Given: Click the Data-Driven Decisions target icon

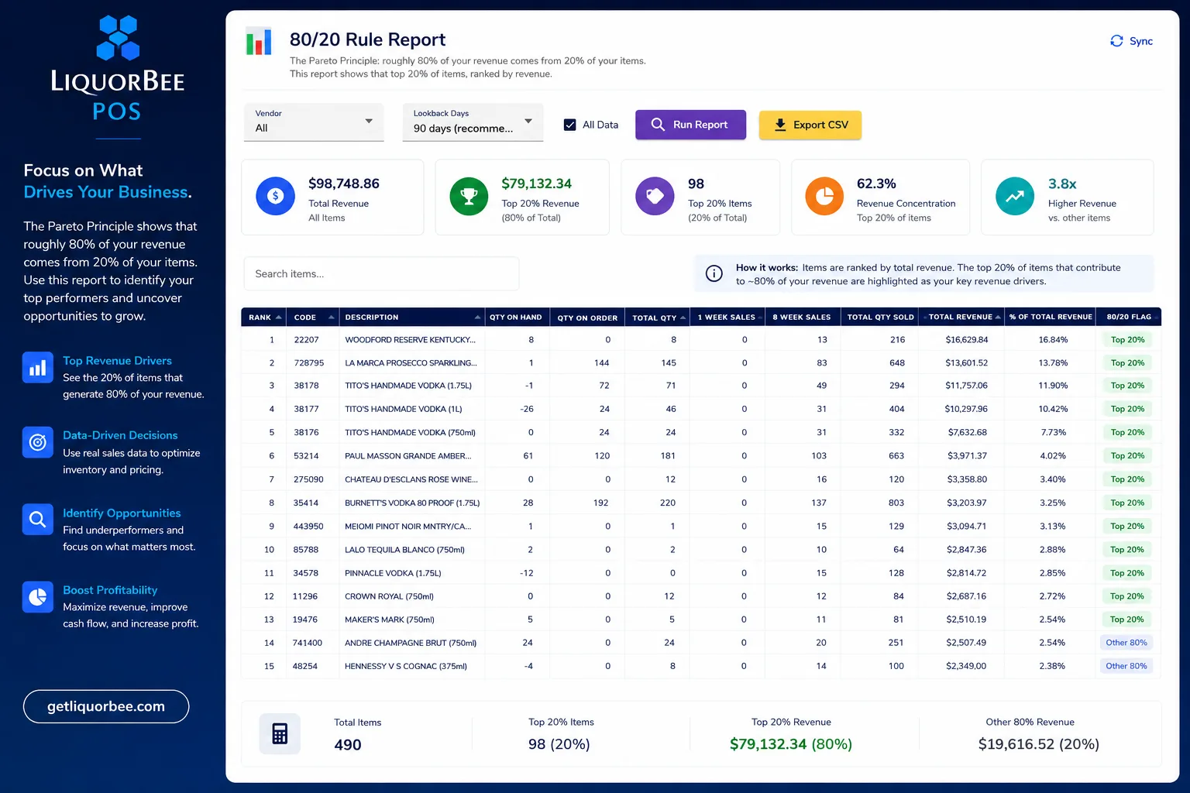Looking at the screenshot, I should click(x=38, y=442).
